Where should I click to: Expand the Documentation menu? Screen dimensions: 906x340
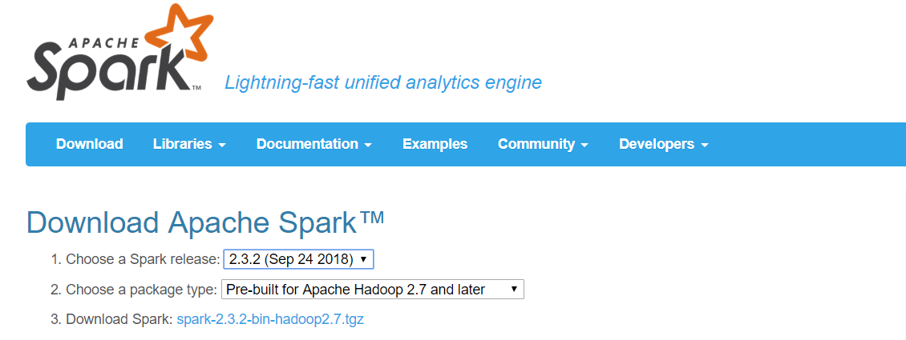313,144
